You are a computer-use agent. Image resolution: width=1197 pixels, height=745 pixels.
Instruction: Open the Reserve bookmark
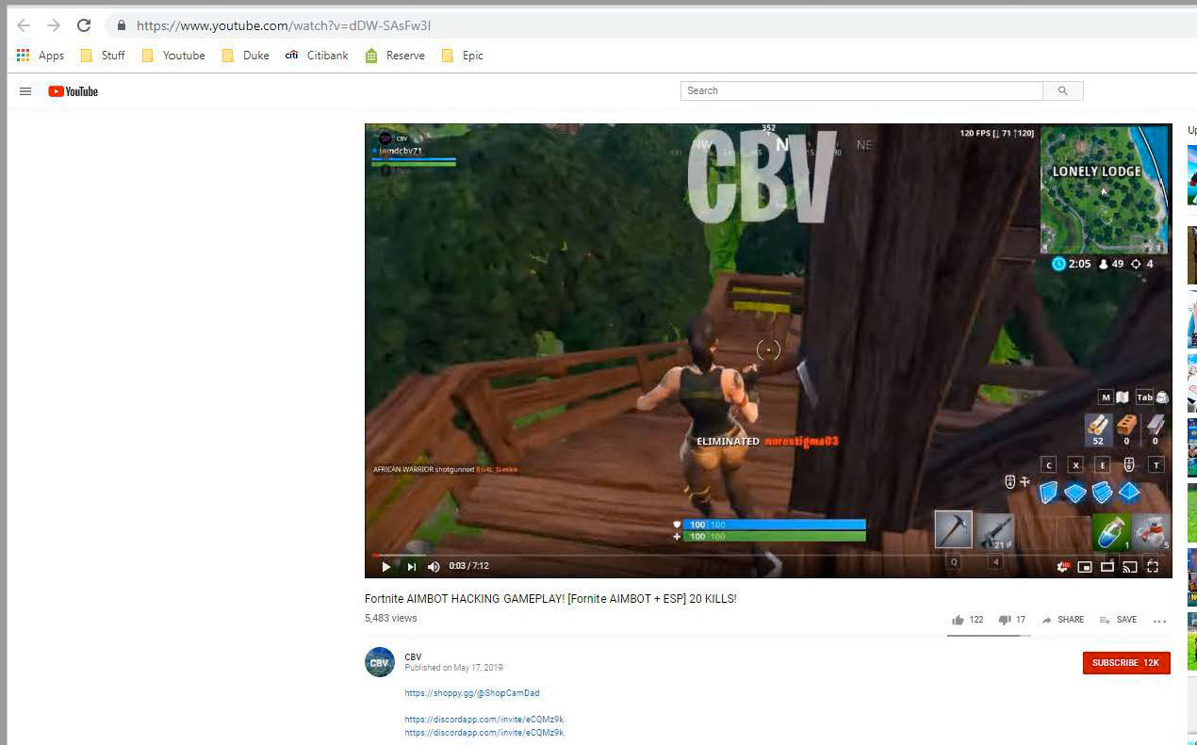tap(395, 56)
